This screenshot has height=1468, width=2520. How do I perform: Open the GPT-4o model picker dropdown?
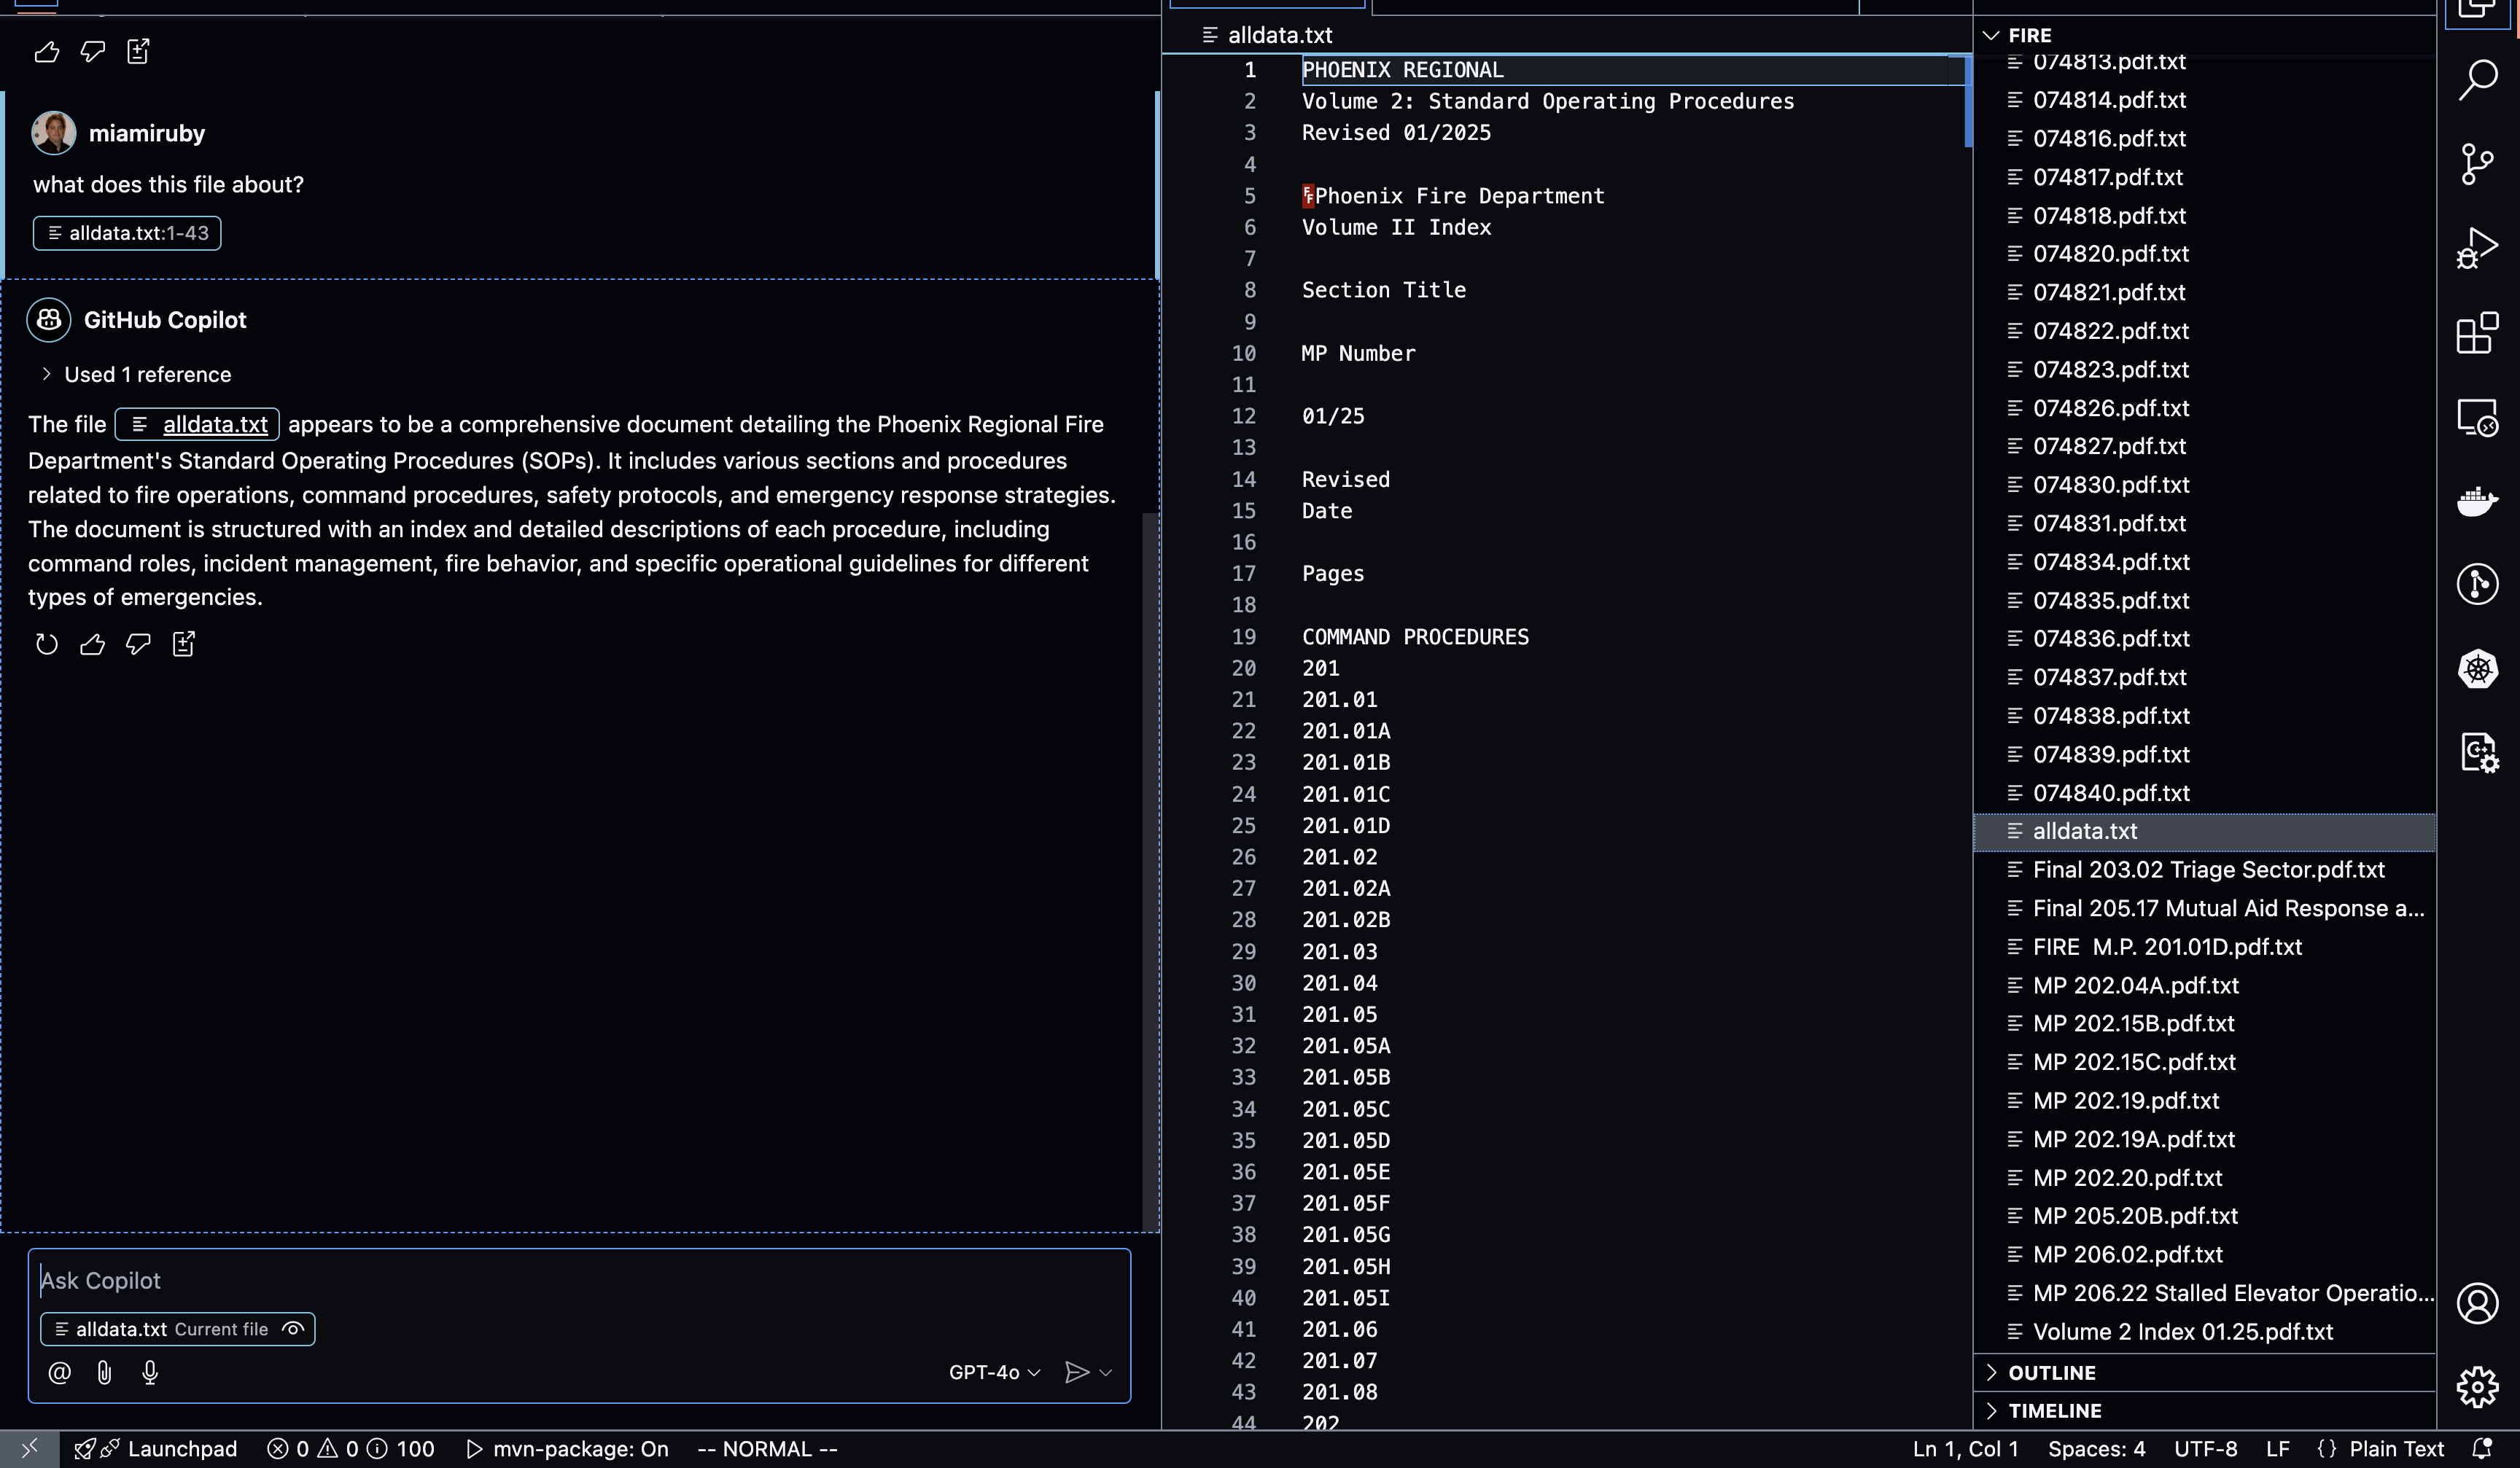994,1372
